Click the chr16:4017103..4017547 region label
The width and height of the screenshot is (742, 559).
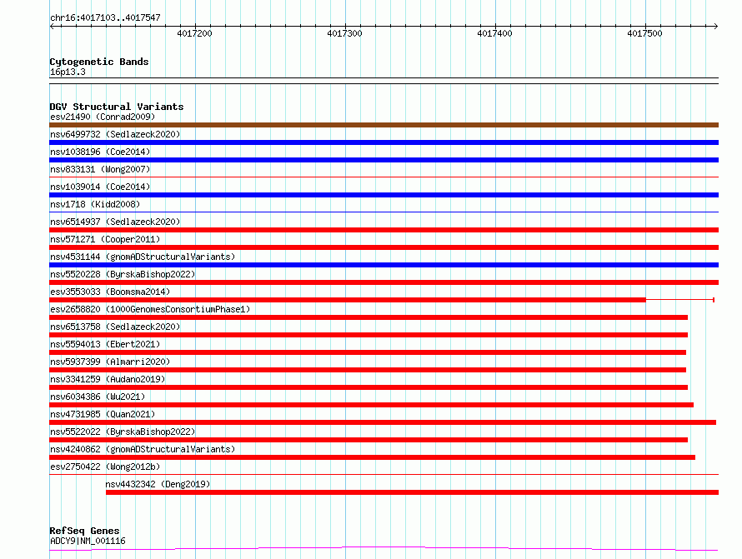[x=105, y=17]
